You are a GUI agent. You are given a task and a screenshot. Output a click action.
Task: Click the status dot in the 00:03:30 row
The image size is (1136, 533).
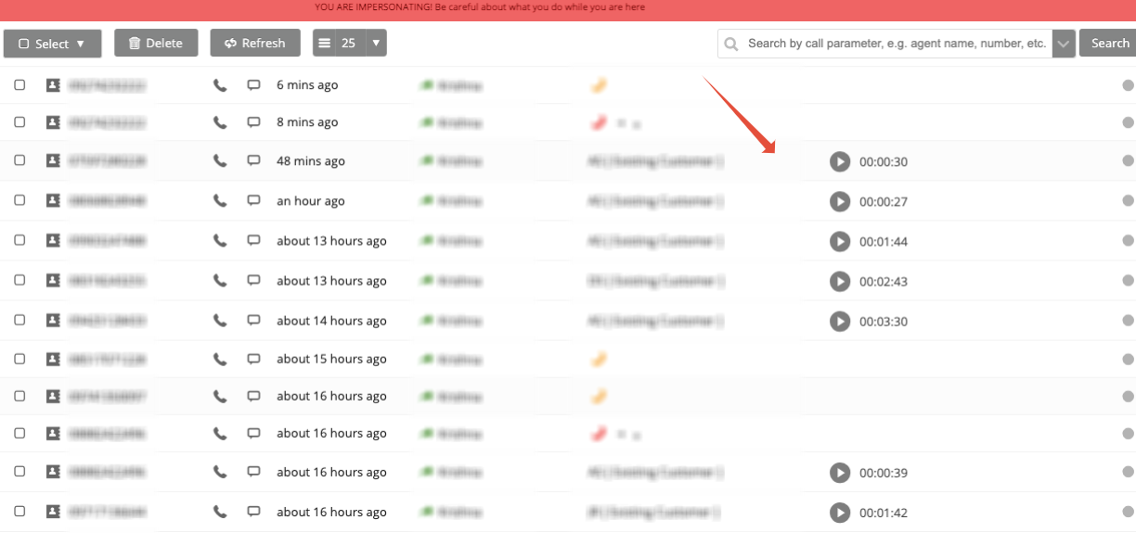point(1129,321)
